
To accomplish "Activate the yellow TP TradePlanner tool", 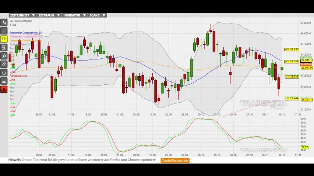I will 4,39.
